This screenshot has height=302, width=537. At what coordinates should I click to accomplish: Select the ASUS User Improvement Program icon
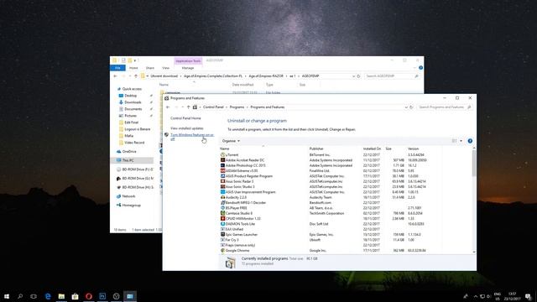[x=222, y=192]
